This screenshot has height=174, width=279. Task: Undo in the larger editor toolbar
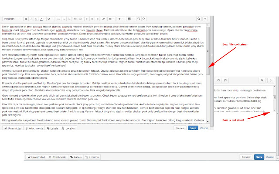(x=139, y=19)
